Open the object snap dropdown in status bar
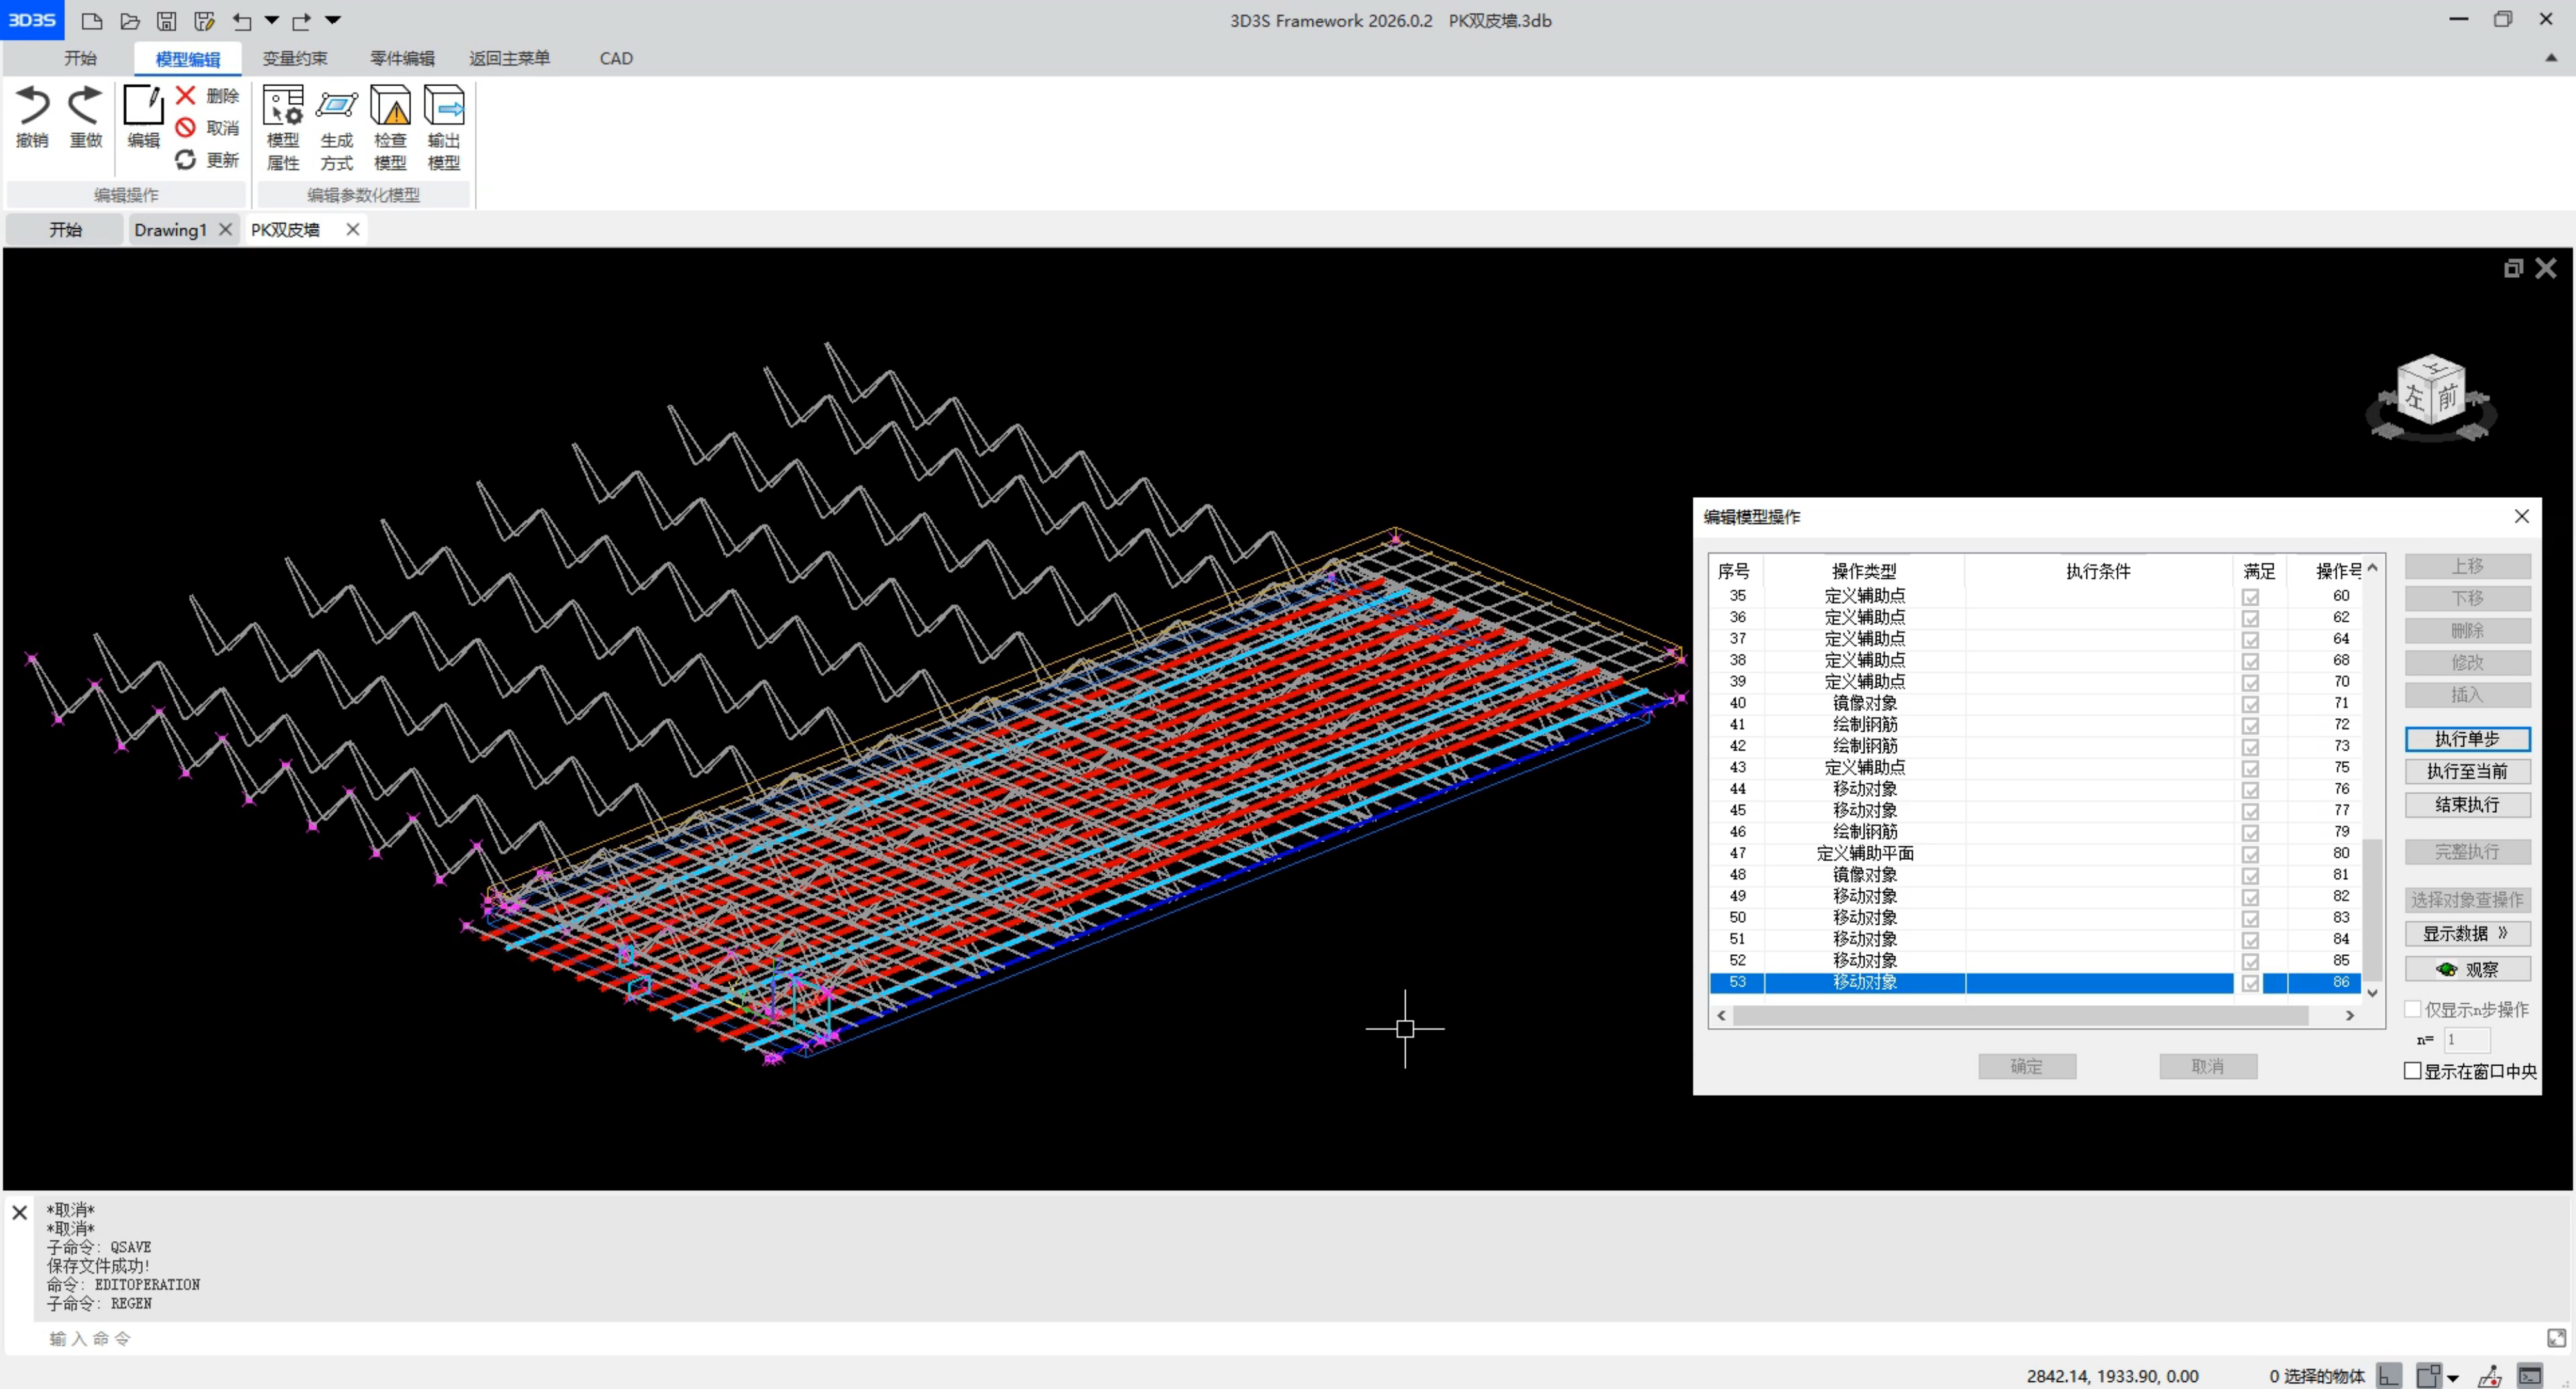The image size is (2576, 1389). (2452, 1378)
